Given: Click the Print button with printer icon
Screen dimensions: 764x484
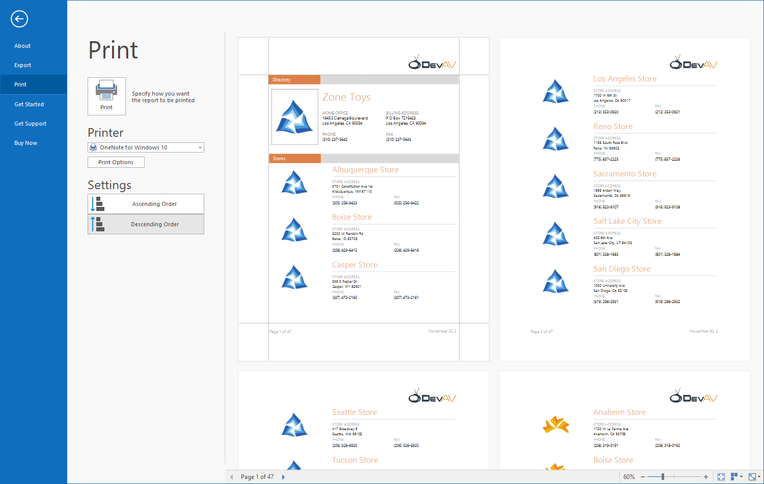Looking at the screenshot, I should [x=106, y=96].
